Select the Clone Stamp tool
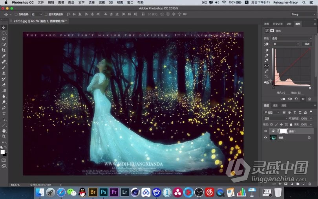Screen dimensions: 318x199 [4, 73]
